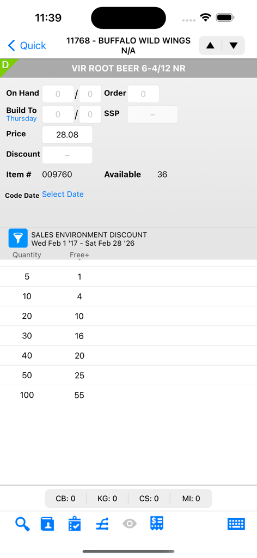Open the customer contact book icon
Viewport: 257px width, 558px height.
(x=47, y=524)
